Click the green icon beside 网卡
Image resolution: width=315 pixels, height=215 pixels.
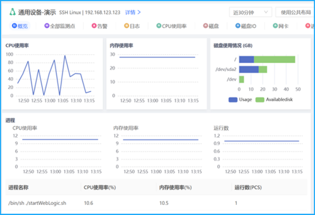[275, 26]
